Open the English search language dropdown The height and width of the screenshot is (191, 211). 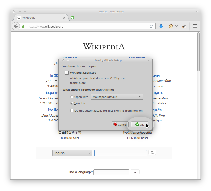pos(72,153)
